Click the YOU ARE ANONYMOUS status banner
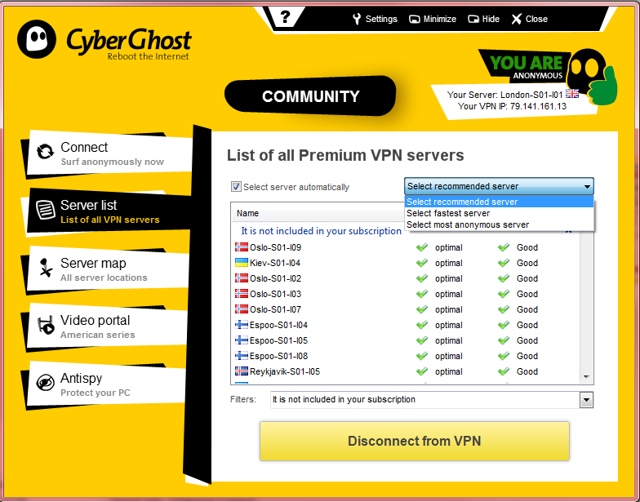Viewport: 640px width, 502px height. [x=526, y=65]
